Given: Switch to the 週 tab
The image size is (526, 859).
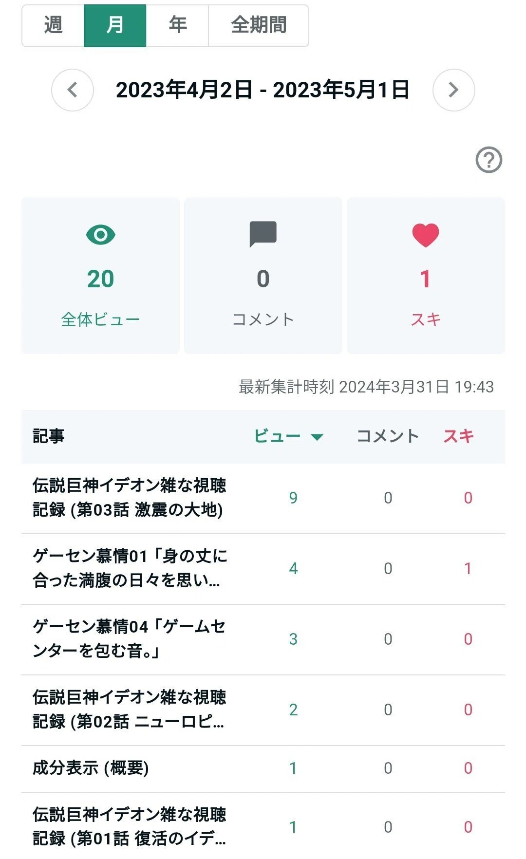Looking at the screenshot, I should coord(53,26).
